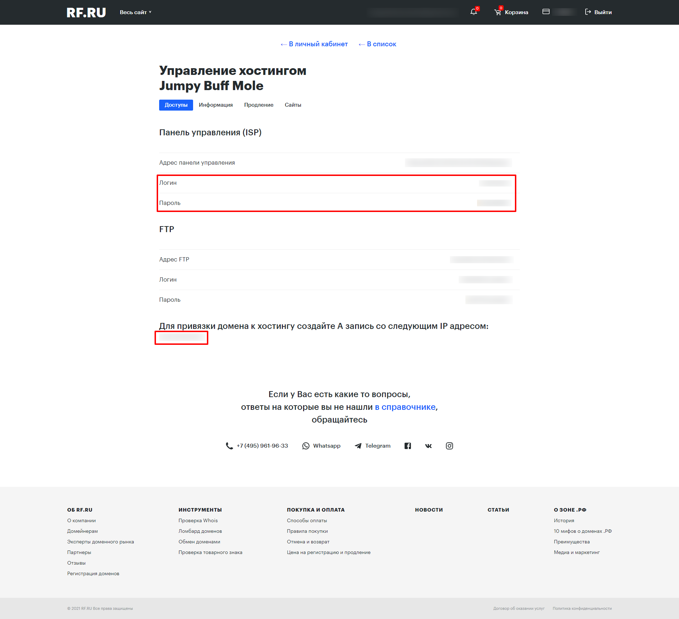Viewport: 679px width, 619px height.
Task: Open Политика конфиденциальности footer link
Action: (x=582, y=608)
